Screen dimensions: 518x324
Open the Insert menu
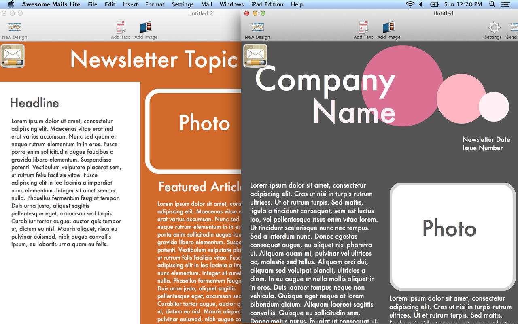click(130, 4)
